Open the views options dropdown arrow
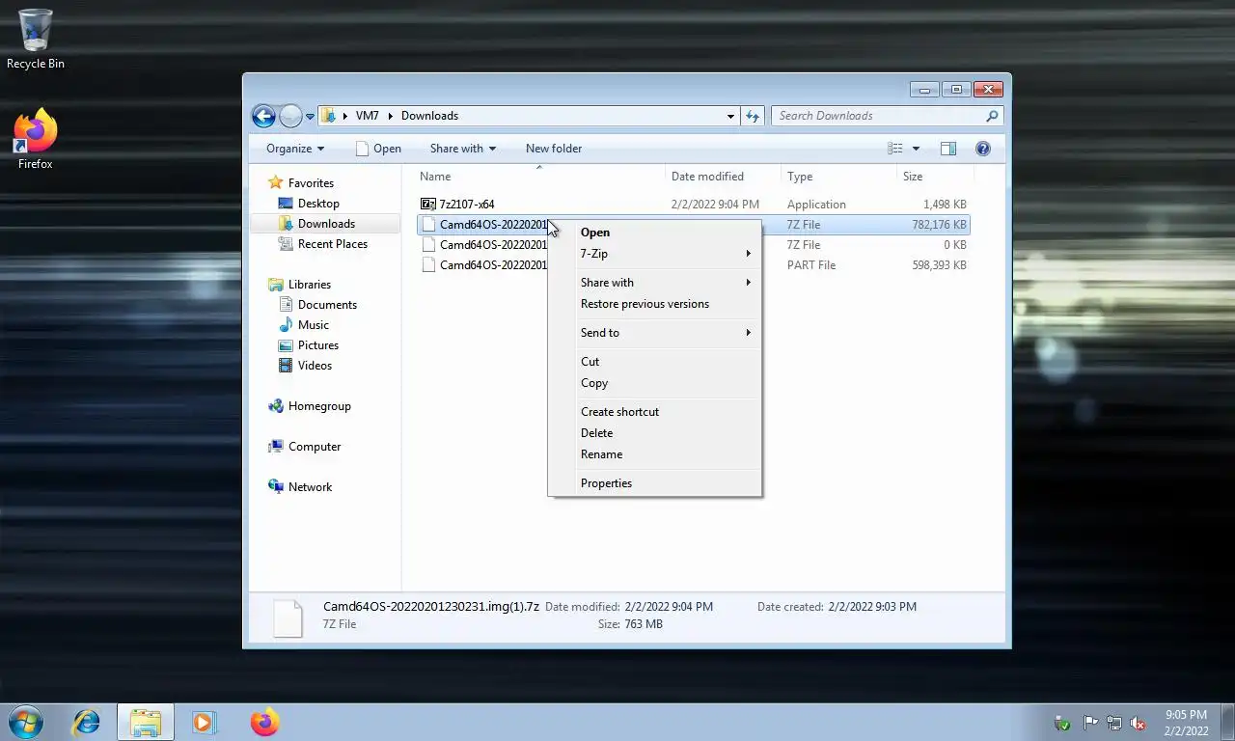The image size is (1235, 741). click(916, 149)
